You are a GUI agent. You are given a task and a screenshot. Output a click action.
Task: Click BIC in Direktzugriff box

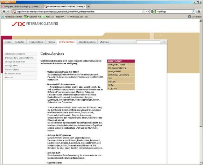[x=121, y=78]
